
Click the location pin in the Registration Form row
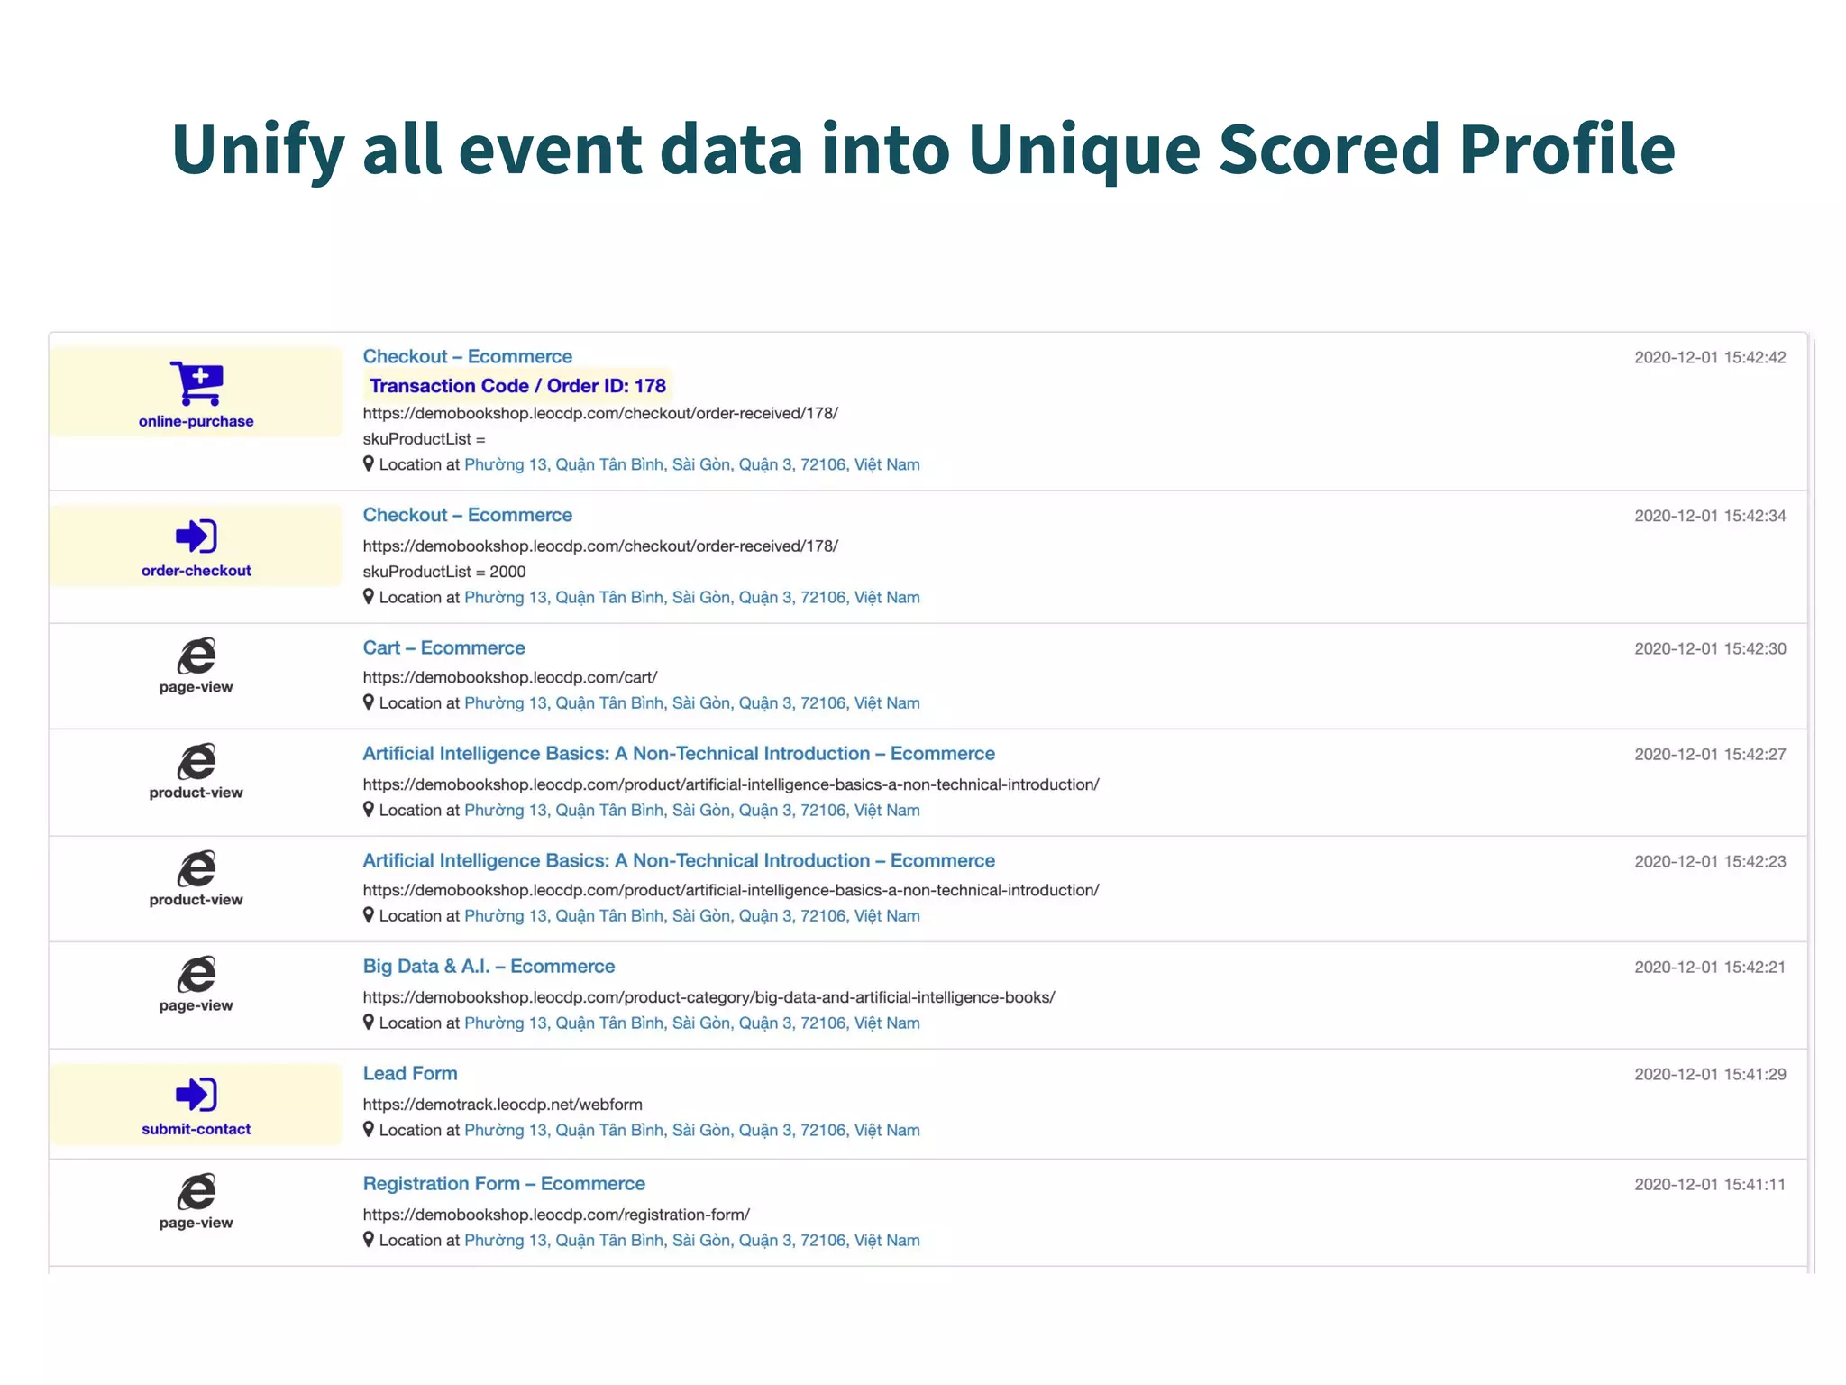click(x=369, y=1239)
